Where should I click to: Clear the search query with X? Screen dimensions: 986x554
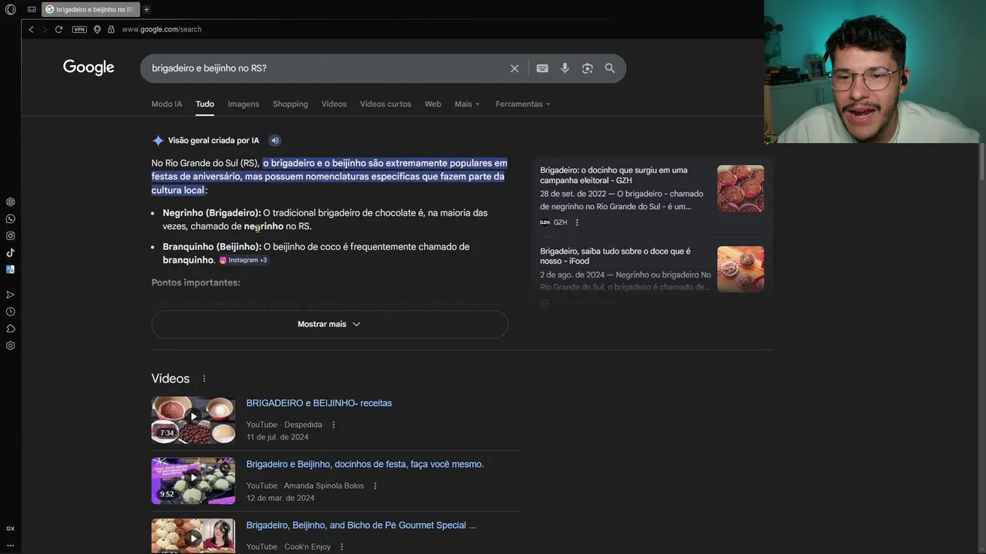tap(515, 68)
